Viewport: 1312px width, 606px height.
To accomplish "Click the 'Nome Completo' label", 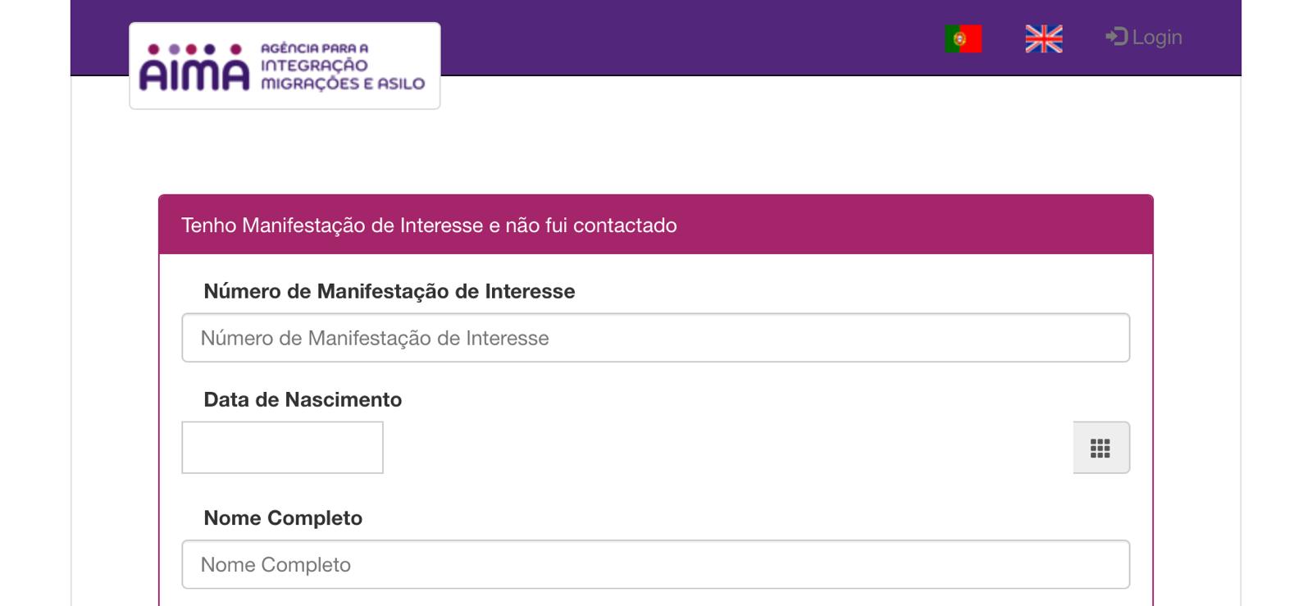I will [283, 517].
